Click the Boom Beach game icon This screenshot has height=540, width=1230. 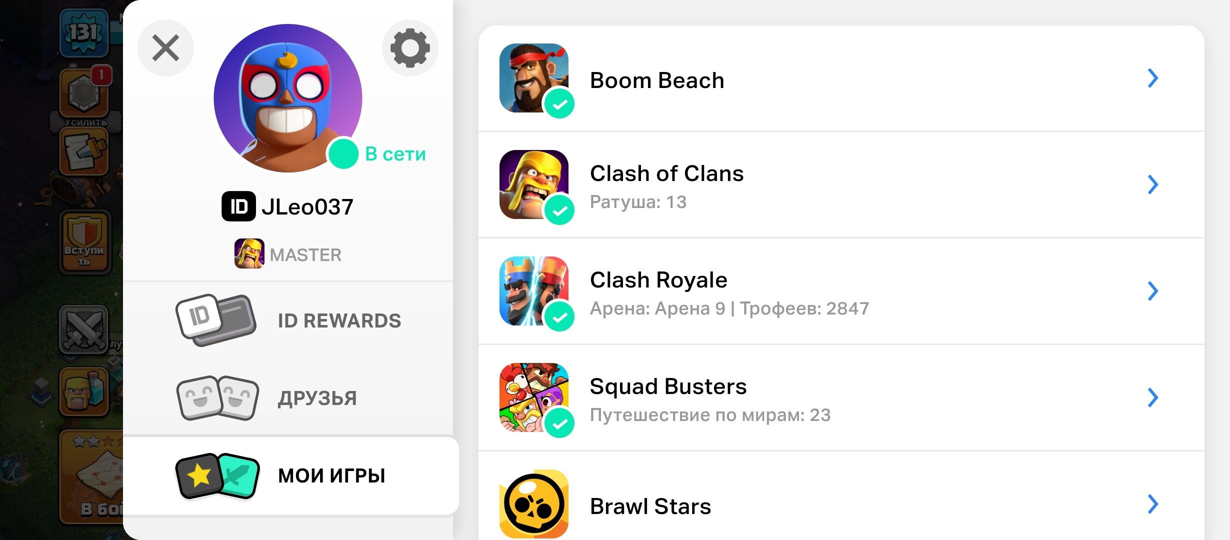click(534, 78)
